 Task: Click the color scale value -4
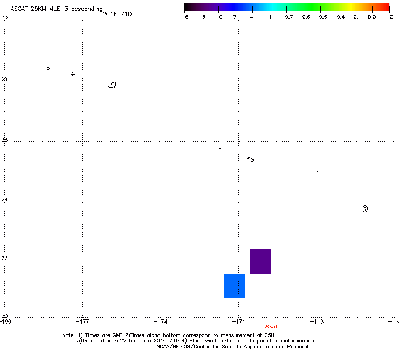[250, 17]
